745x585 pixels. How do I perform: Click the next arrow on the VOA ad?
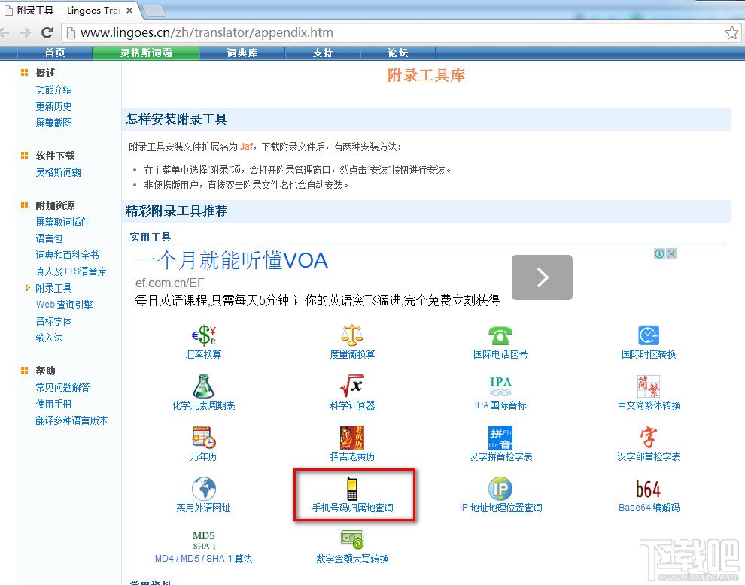pos(542,277)
